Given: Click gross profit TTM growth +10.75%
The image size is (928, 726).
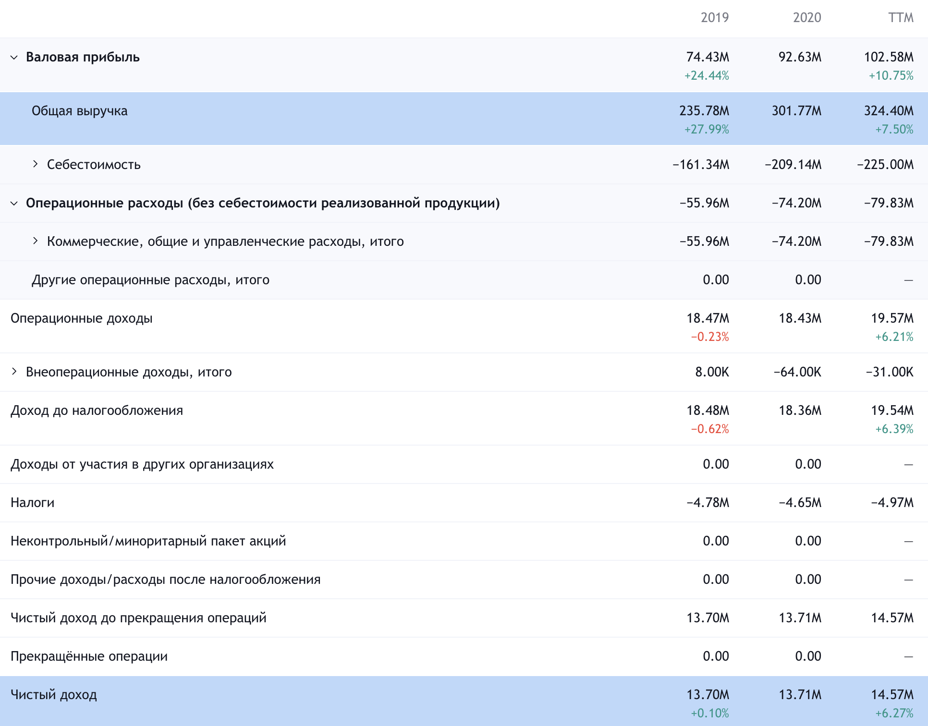Looking at the screenshot, I should pos(891,76).
